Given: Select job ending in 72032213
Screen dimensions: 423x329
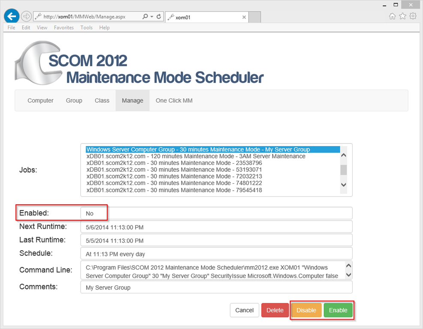Looking at the screenshot, I should pyautogui.click(x=213, y=176).
